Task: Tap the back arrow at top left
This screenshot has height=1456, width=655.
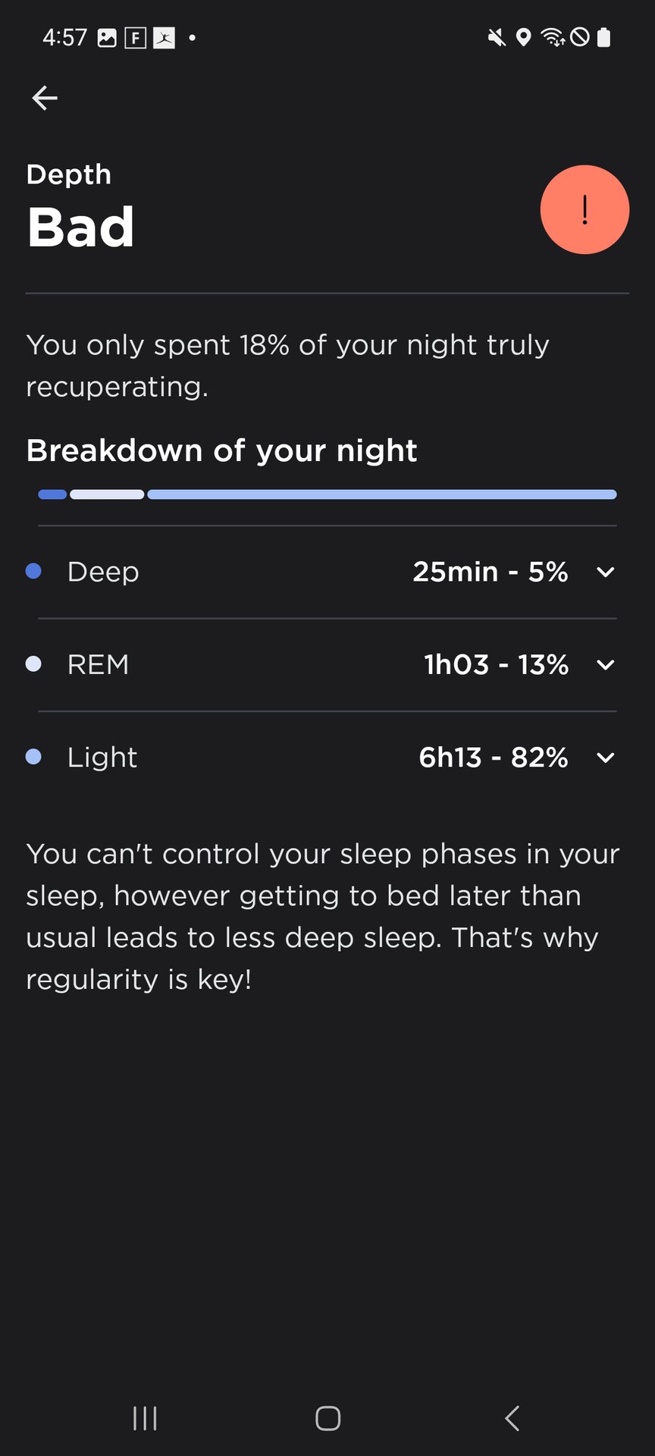Action: (x=45, y=98)
